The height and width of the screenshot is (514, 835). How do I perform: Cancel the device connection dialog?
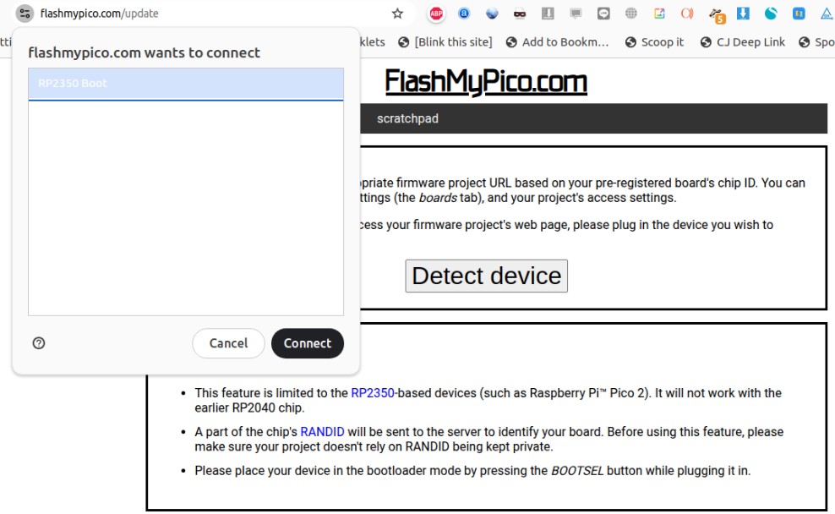(x=228, y=343)
